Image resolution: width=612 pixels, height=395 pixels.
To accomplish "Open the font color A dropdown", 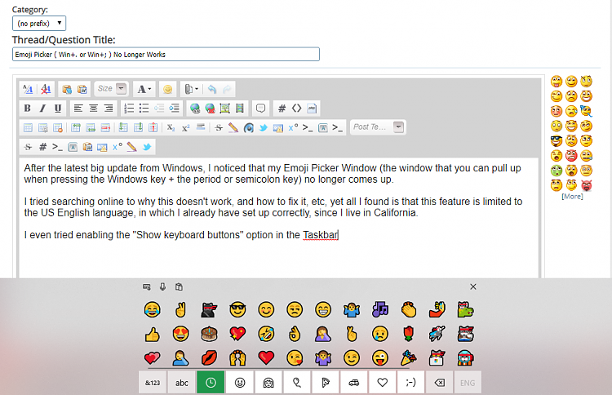I will (144, 89).
